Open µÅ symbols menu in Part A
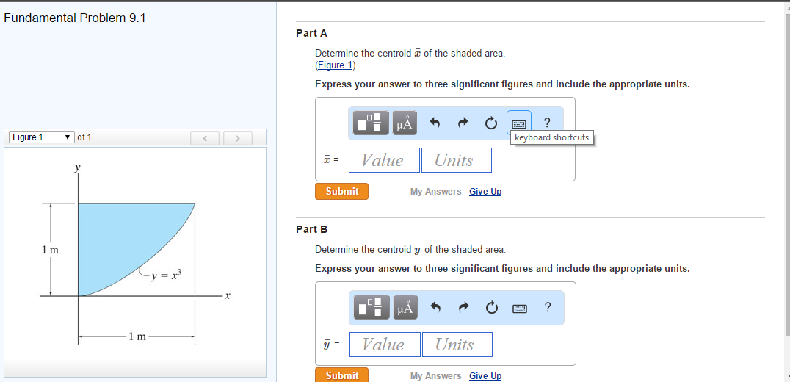790x382 pixels. coord(405,123)
